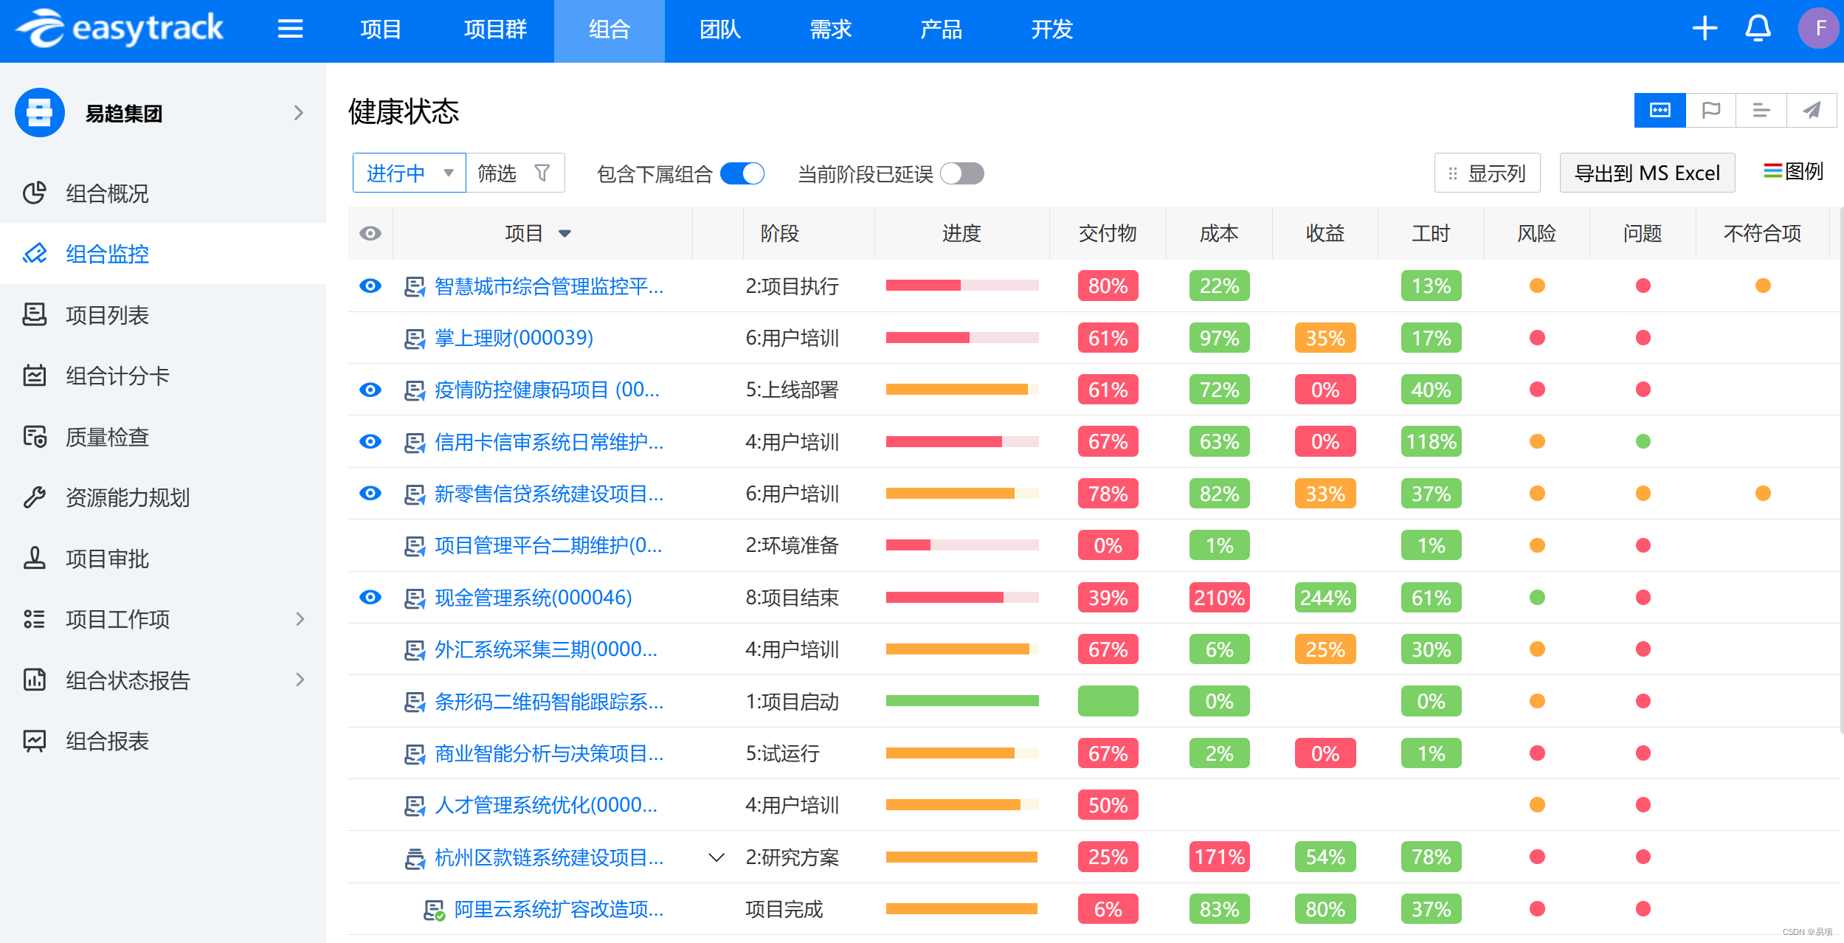Enable 当前阶段已延误 toggle
The width and height of the screenshot is (1844, 943).
click(x=962, y=174)
